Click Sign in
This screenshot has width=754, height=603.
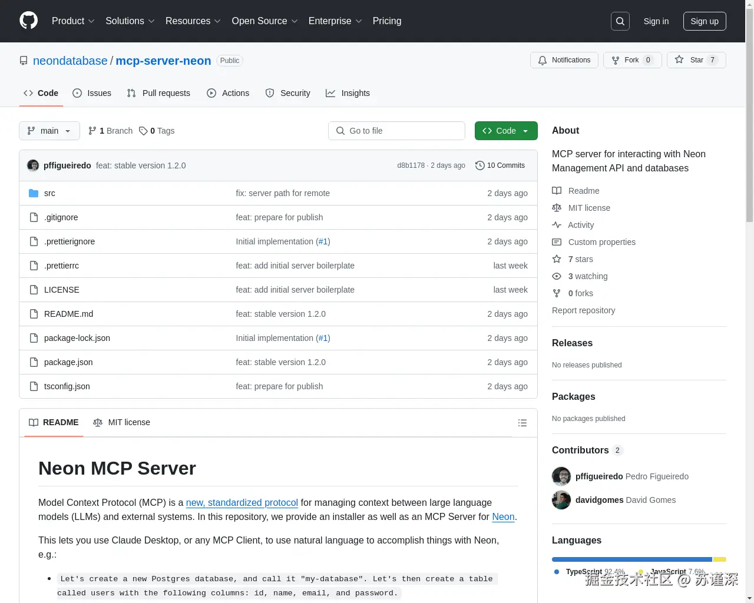point(656,21)
